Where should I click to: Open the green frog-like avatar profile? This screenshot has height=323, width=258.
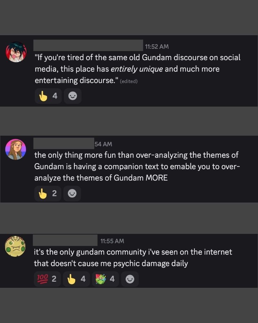coord(15,246)
